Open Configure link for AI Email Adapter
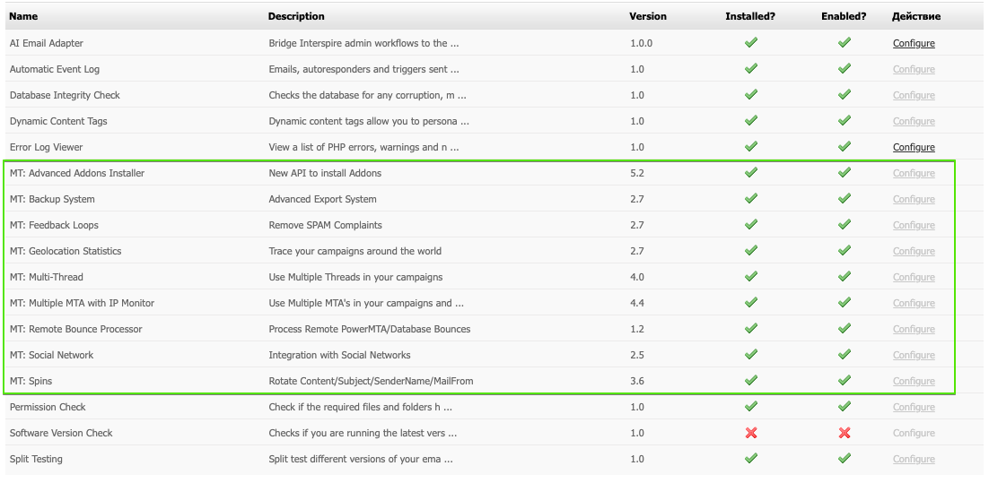989x483 pixels. [x=914, y=43]
